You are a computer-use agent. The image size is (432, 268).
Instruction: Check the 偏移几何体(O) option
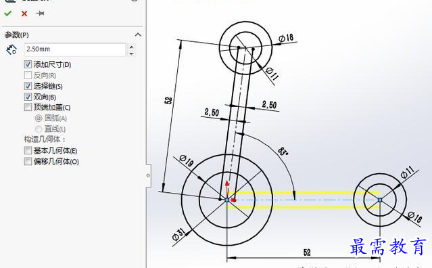[x=28, y=161]
